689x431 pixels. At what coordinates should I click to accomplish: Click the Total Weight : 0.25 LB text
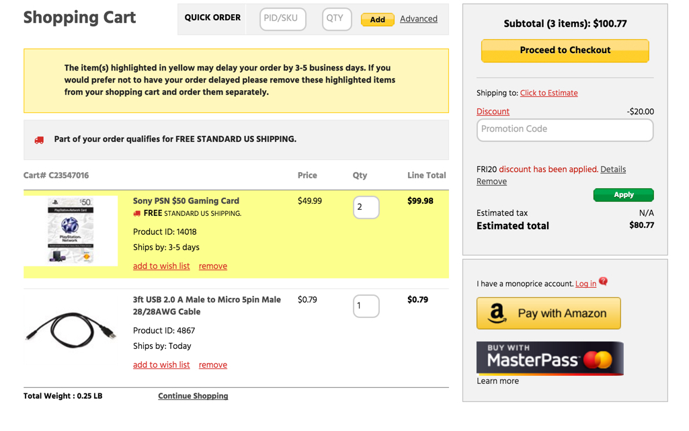[63, 396]
